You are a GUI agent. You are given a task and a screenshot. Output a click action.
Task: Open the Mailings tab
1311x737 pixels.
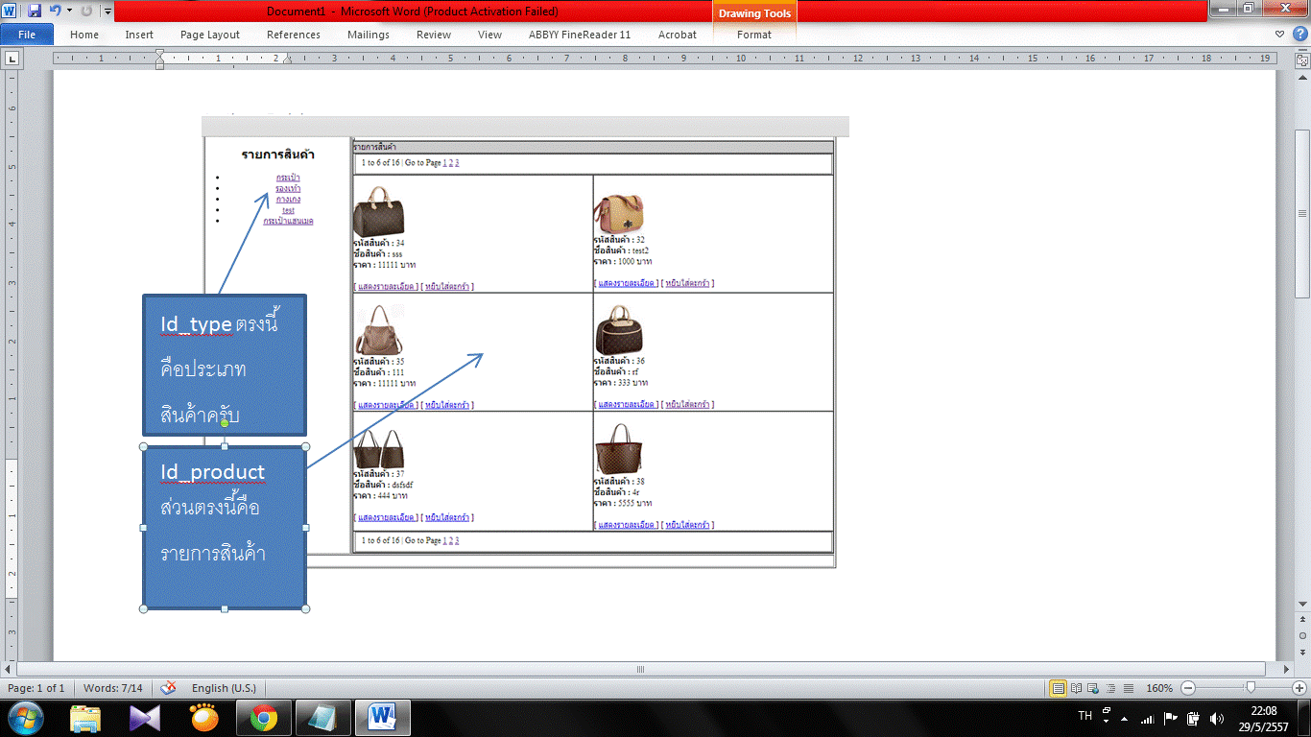(369, 35)
